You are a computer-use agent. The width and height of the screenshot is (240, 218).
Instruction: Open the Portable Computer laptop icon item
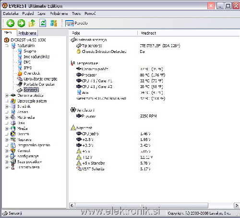coord(20,84)
